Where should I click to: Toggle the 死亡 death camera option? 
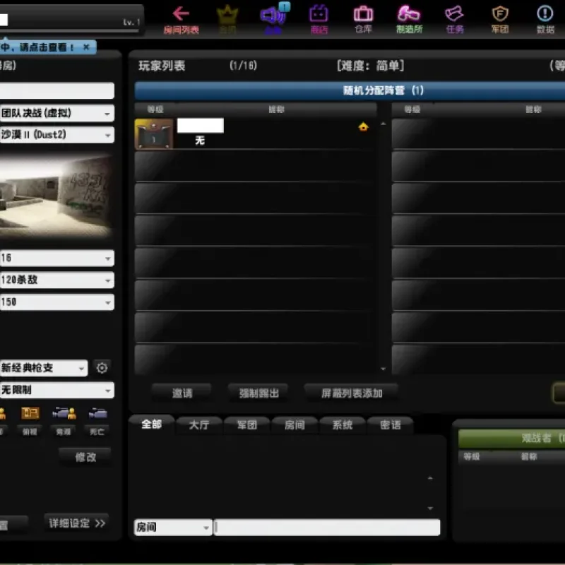(x=97, y=414)
